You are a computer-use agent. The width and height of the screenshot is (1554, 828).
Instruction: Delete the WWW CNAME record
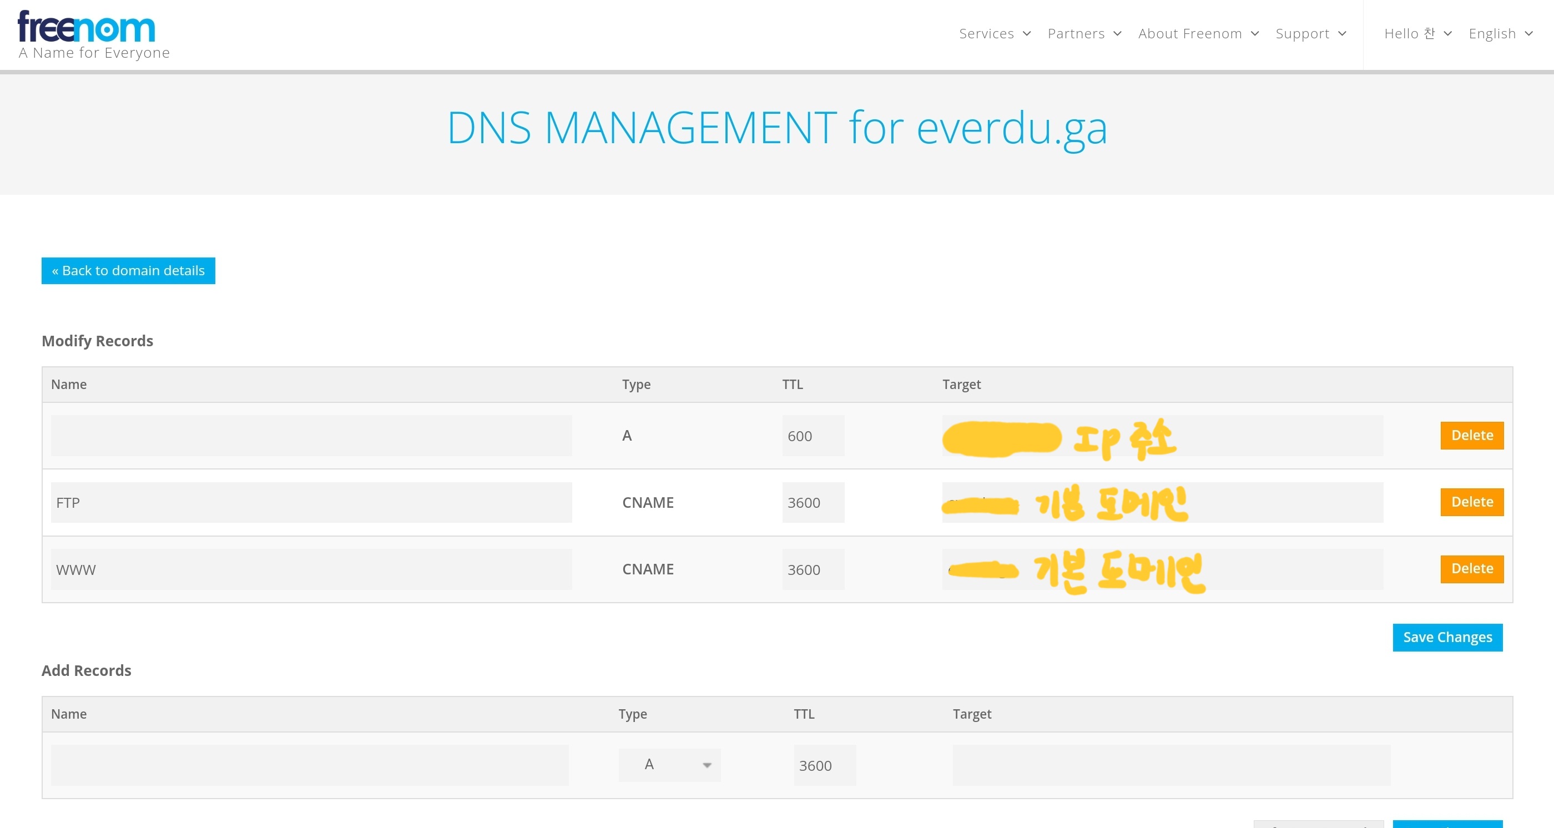coord(1471,568)
